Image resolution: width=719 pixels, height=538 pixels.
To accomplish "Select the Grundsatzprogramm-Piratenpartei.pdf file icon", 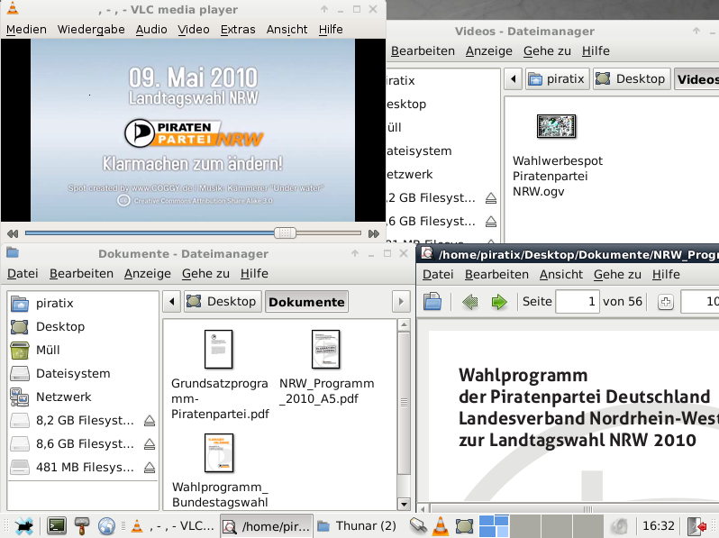I will [x=218, y=349].
